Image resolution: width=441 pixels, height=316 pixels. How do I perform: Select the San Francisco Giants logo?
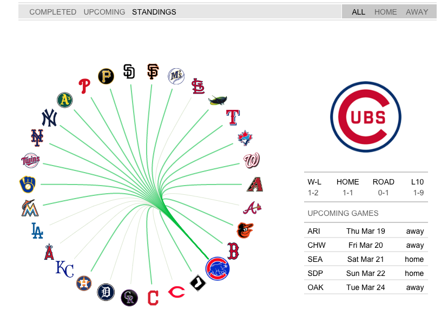(x=153, y=71)
